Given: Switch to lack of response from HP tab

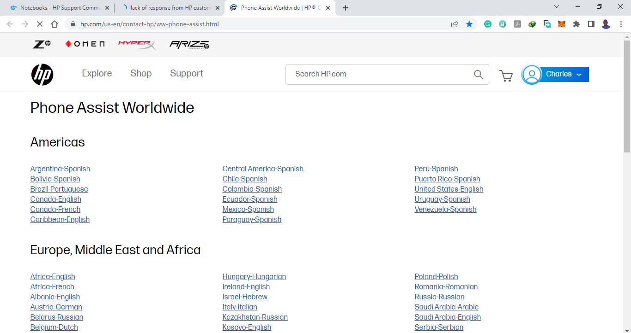Looking at the screenshot, I should tap(170, 8).
